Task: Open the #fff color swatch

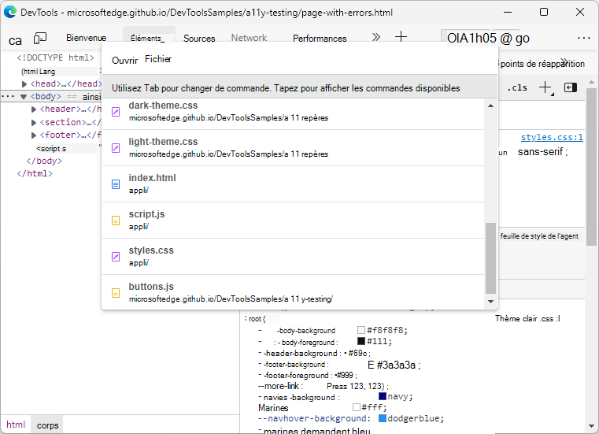Action: click(x=357, y=407)
